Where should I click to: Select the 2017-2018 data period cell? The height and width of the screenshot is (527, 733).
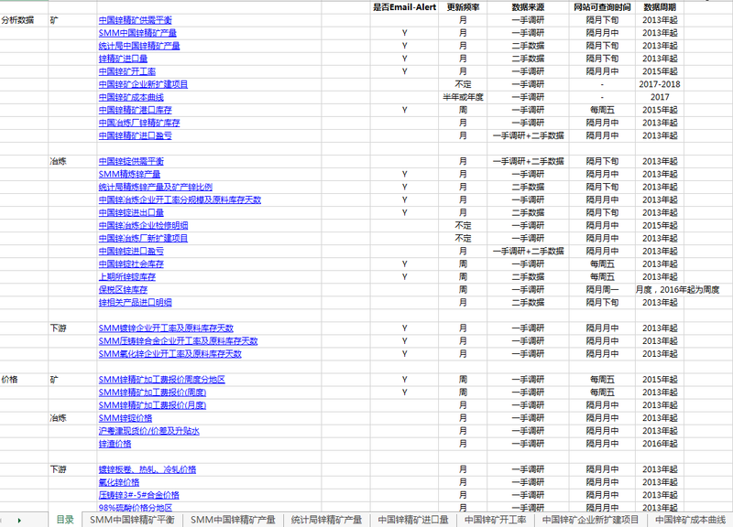click(x=660, y=84)
